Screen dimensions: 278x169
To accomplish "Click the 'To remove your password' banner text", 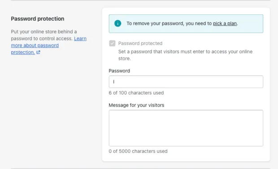I will pos(182,23).
